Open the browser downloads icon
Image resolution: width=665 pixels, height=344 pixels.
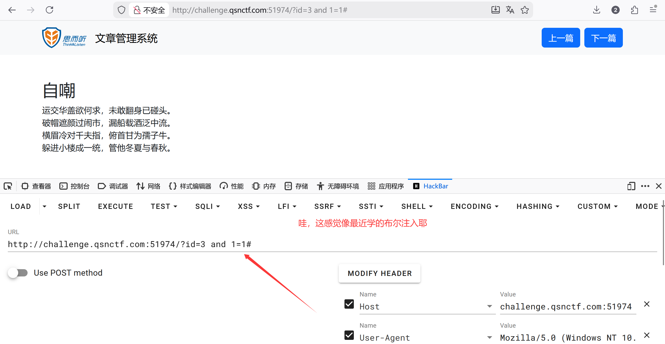click(x=597, y=10)
